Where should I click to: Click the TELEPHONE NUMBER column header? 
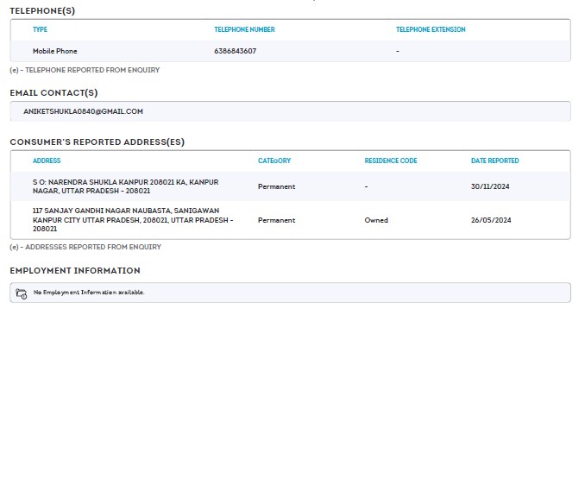tap(244, 29)
